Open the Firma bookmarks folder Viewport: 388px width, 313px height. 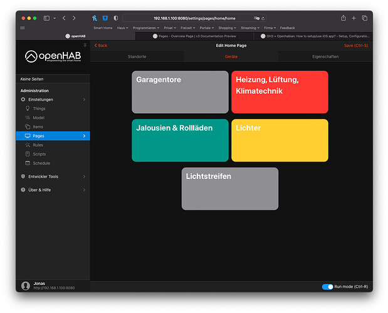click(x=270, y=28)
